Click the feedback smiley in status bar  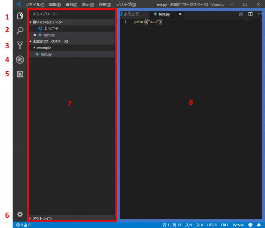[x=250, y=225]
